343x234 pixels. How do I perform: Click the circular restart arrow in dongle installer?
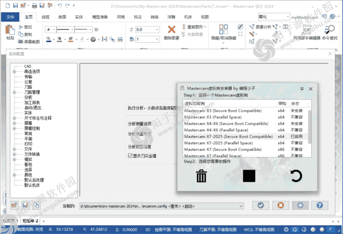(296, 176)
